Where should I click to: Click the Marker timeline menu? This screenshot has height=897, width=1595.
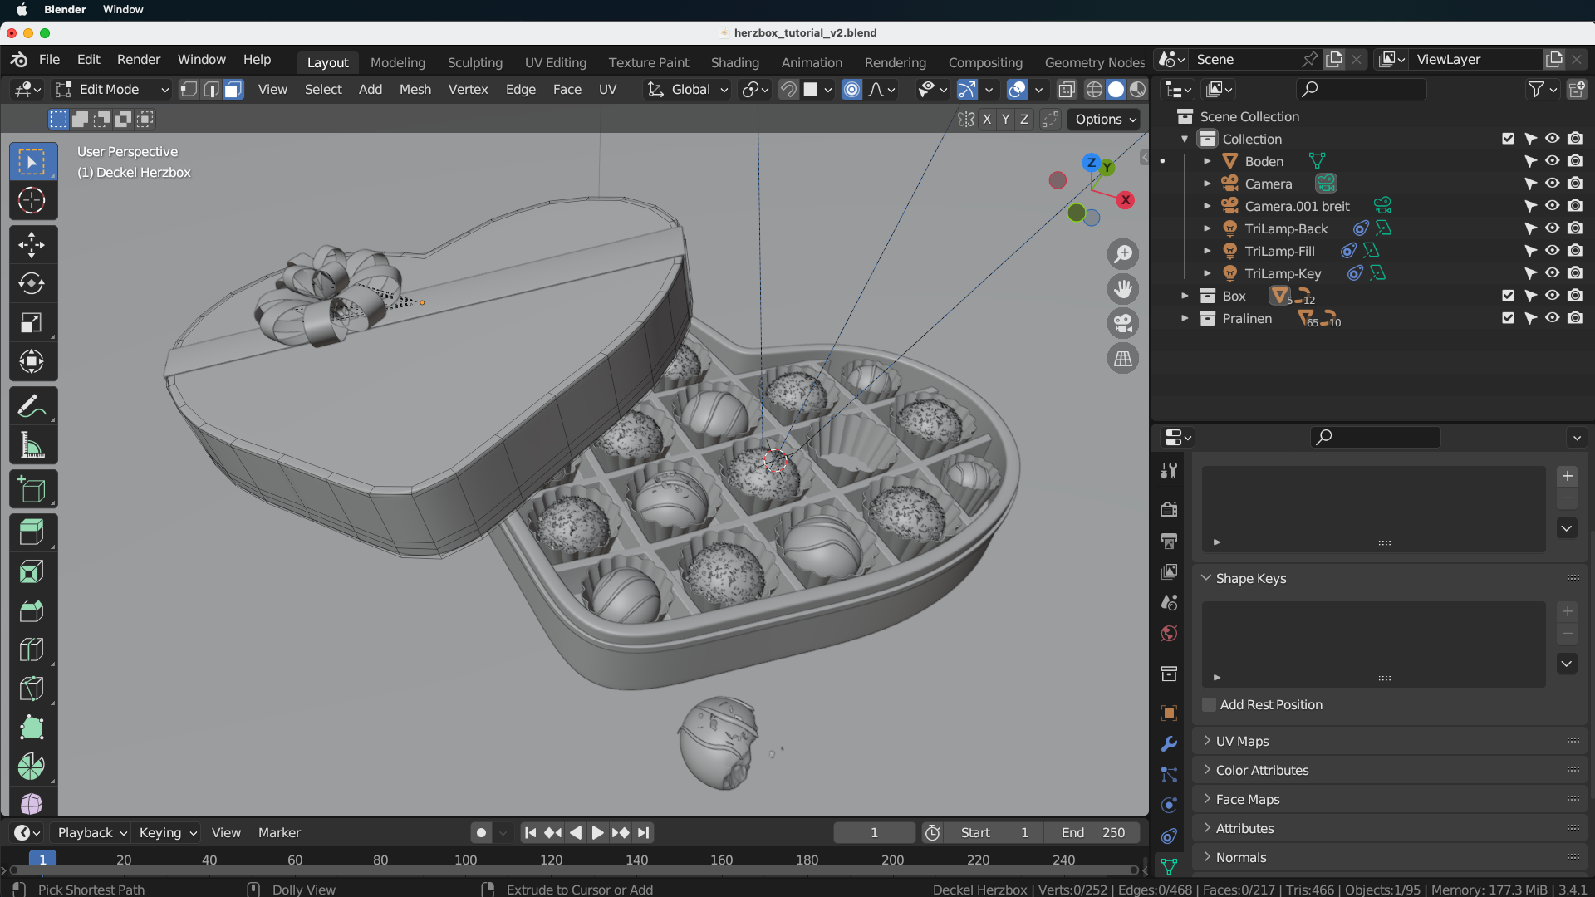(279, 832)
